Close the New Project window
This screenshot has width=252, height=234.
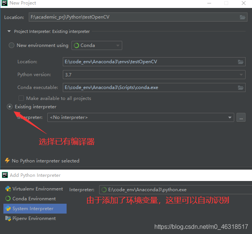(244, 3)
